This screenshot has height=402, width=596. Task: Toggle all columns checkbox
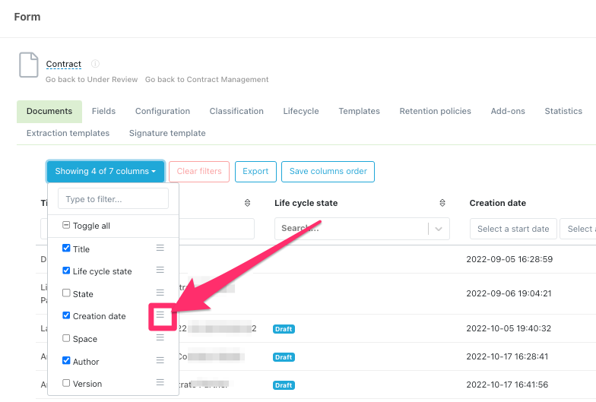pos(66,226)
